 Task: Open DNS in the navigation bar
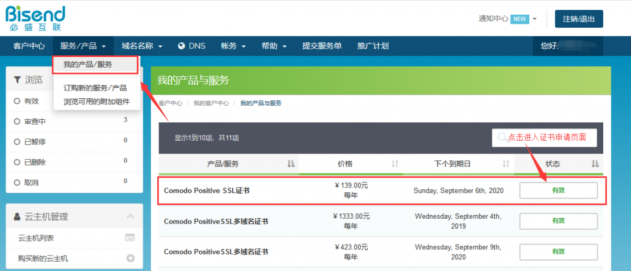coord(192,46)
